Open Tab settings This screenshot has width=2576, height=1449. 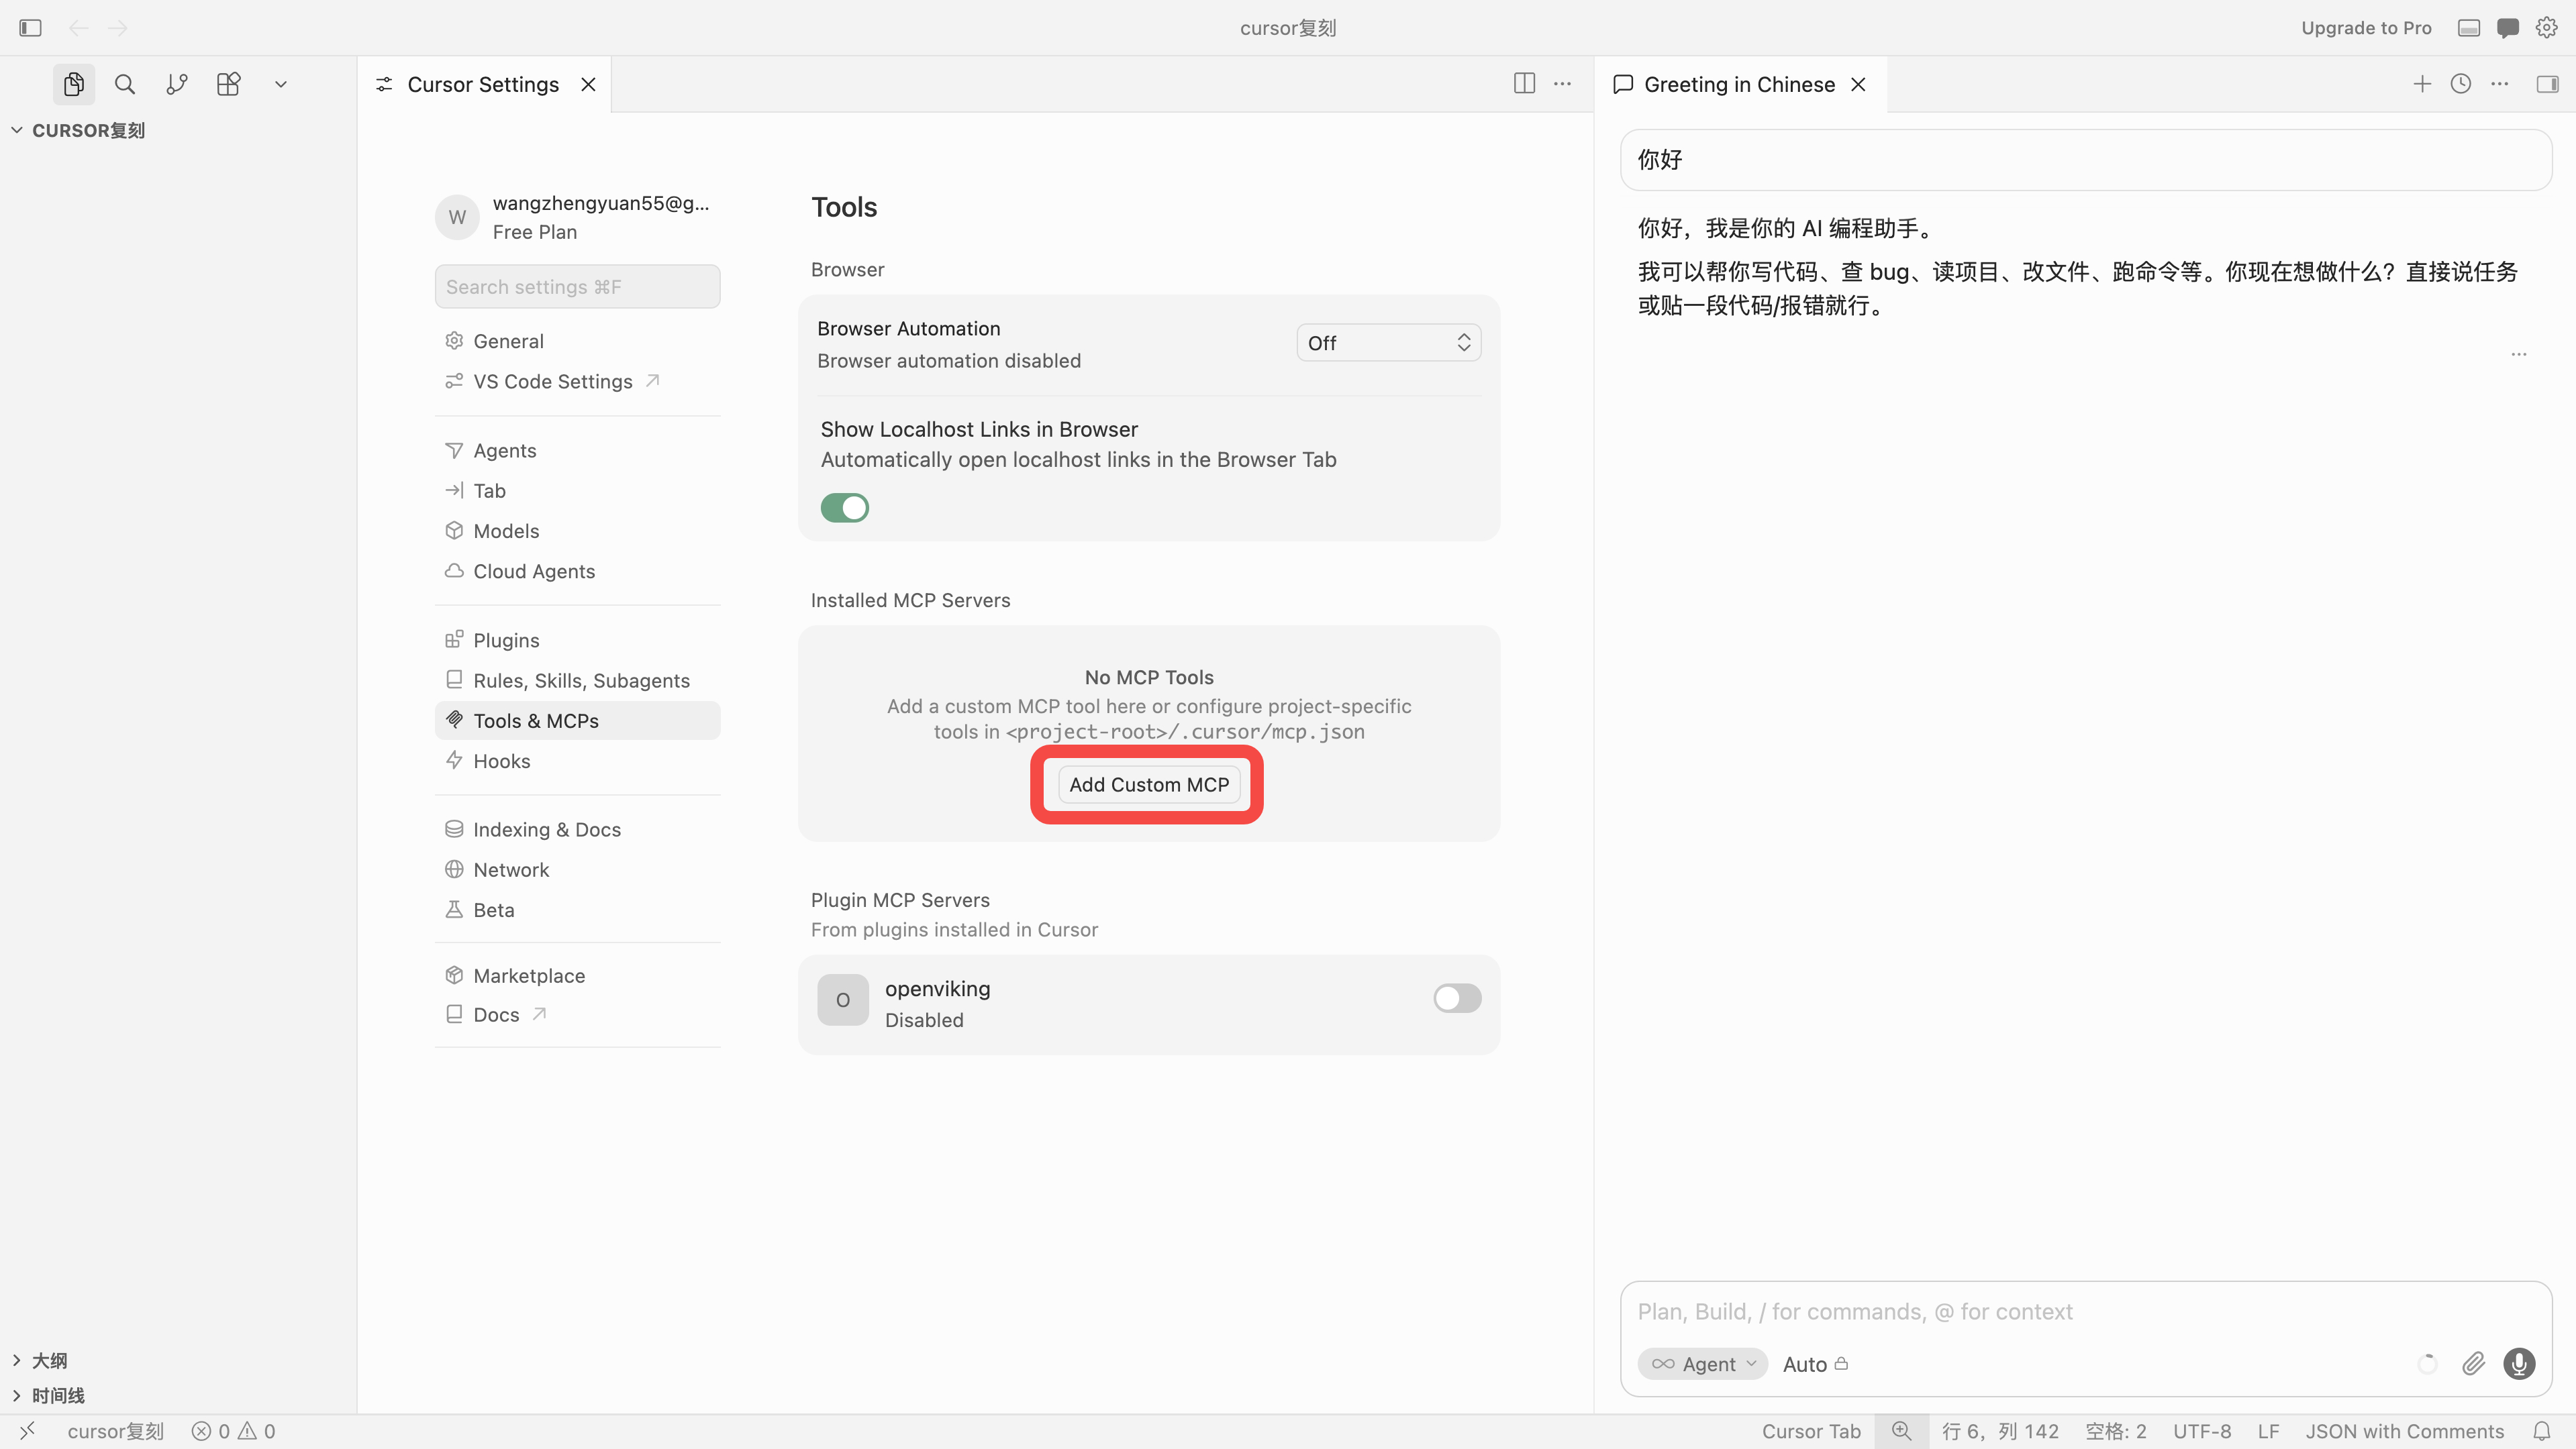pos(577,490)
